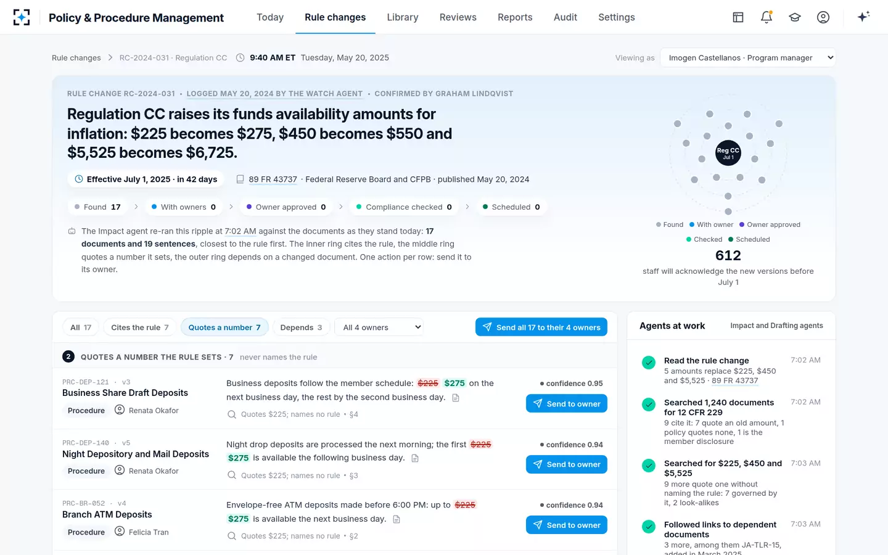Click the document icon after Envelope-free ATM sentence
888x555 pixels.
(x=397, y=519)
